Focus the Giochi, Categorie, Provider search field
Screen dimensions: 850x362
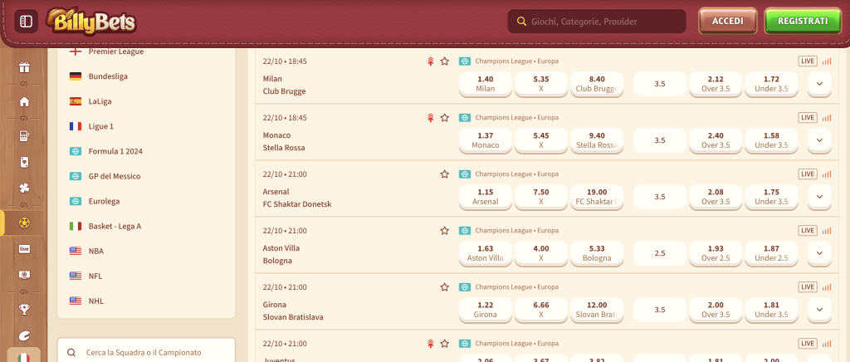597,22
